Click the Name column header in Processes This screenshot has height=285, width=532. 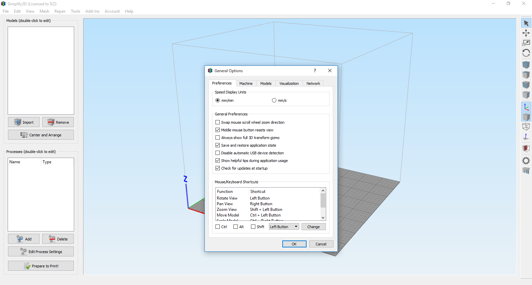pyautogui.click(x=25, y=162)
